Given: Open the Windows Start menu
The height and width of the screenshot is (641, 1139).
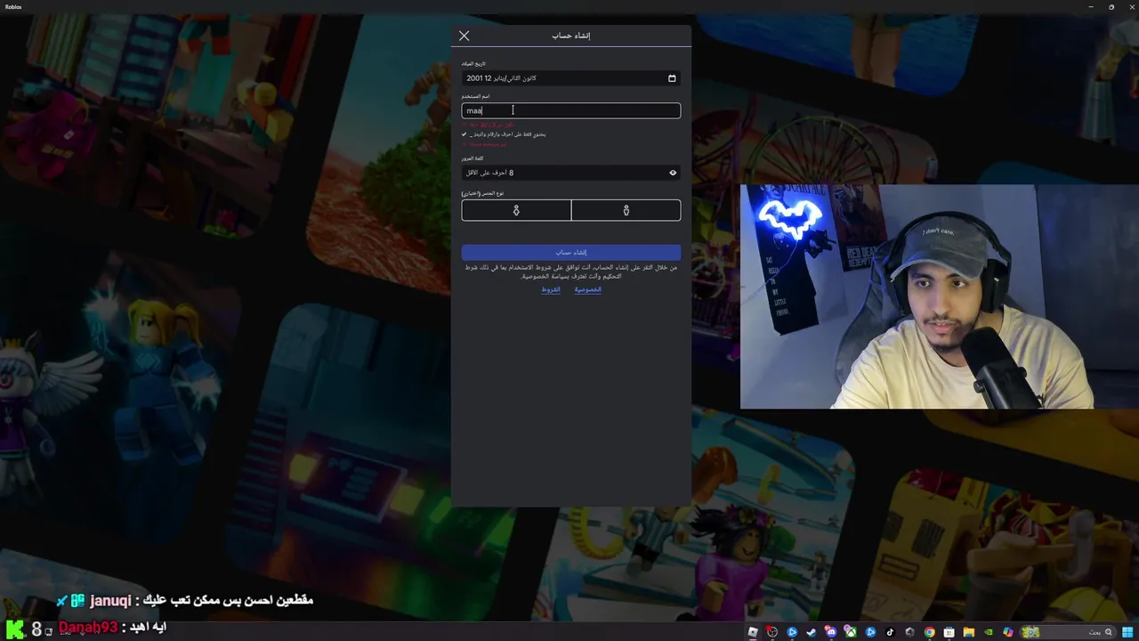Looking at the screenshot, I should coord(1127,632).
